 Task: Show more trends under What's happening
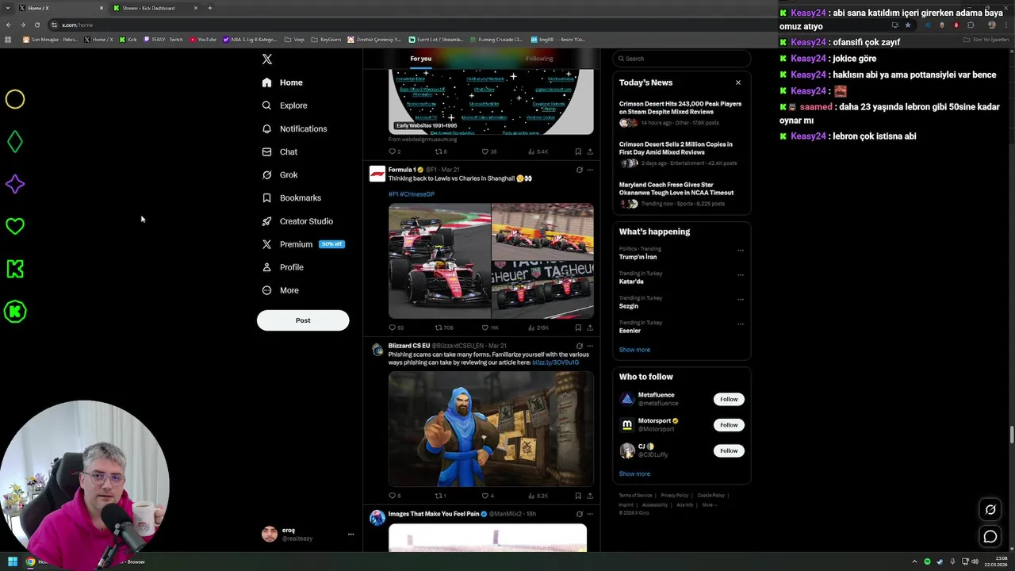pyautogui.click(x=634, y=350)
